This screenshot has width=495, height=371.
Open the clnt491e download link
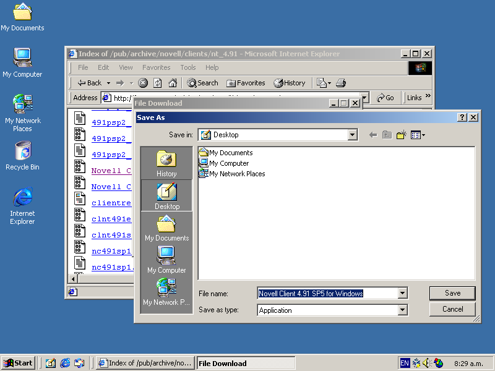[x=111, y=219]
